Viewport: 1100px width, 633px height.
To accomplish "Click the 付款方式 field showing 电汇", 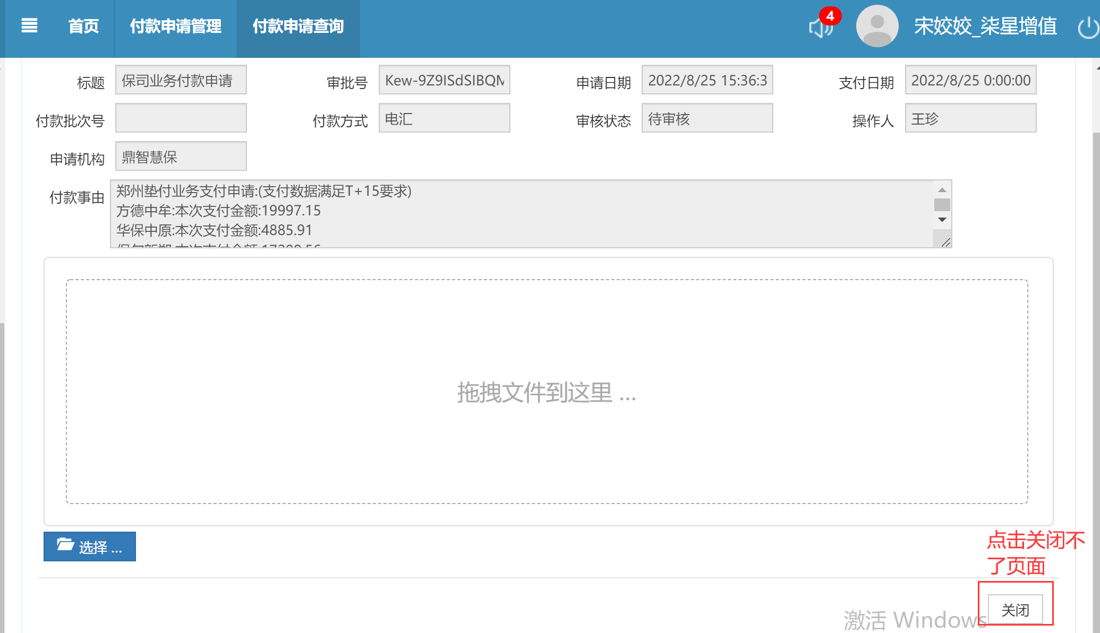I will tap(444, 118).
